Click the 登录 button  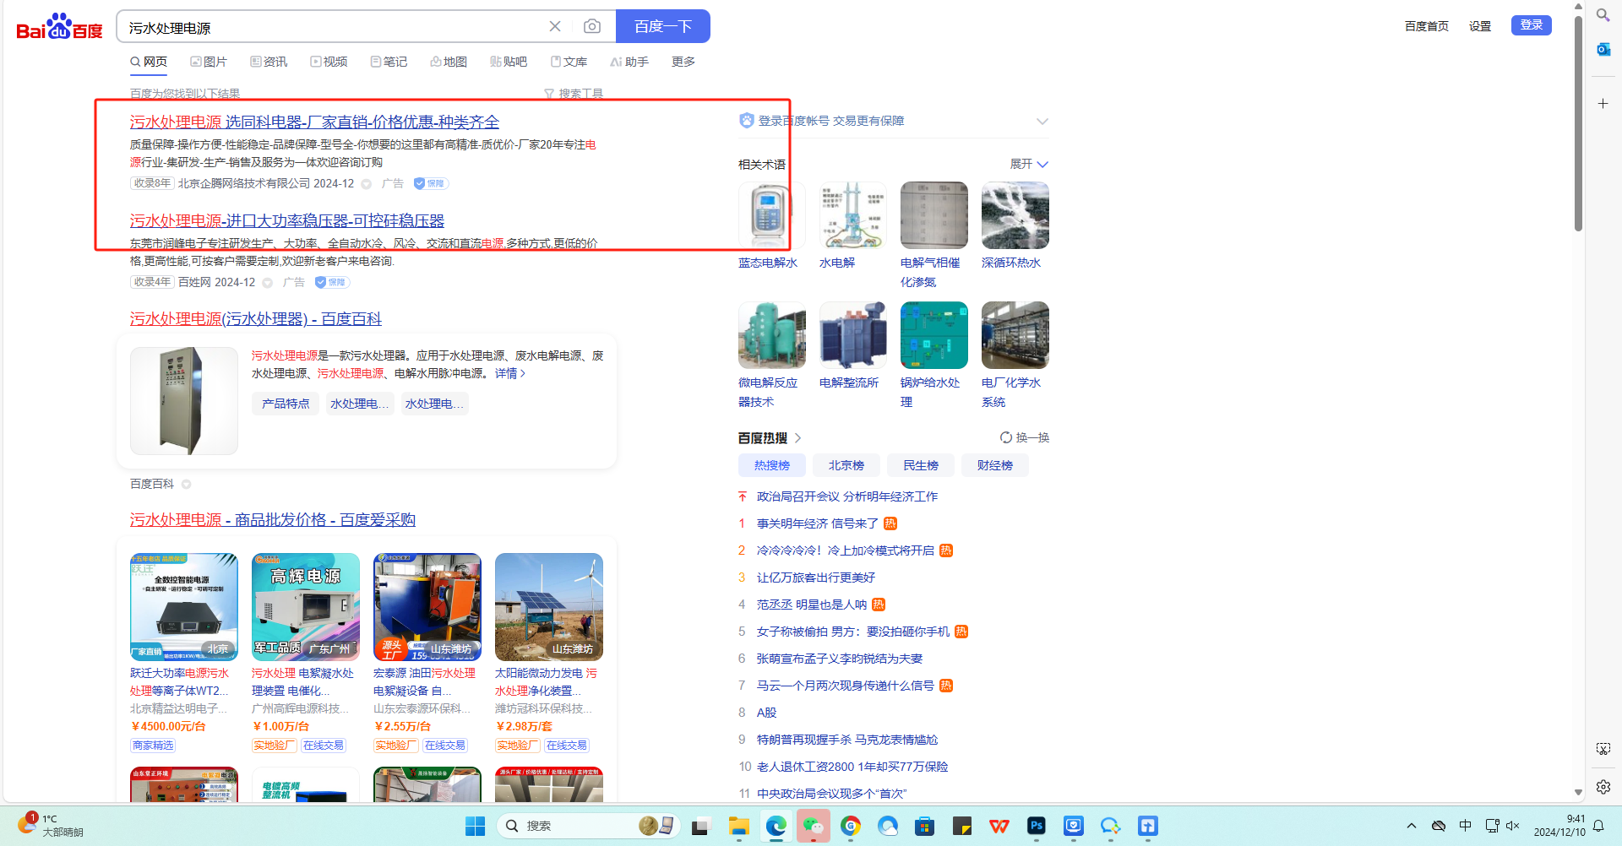[1532, 25]
